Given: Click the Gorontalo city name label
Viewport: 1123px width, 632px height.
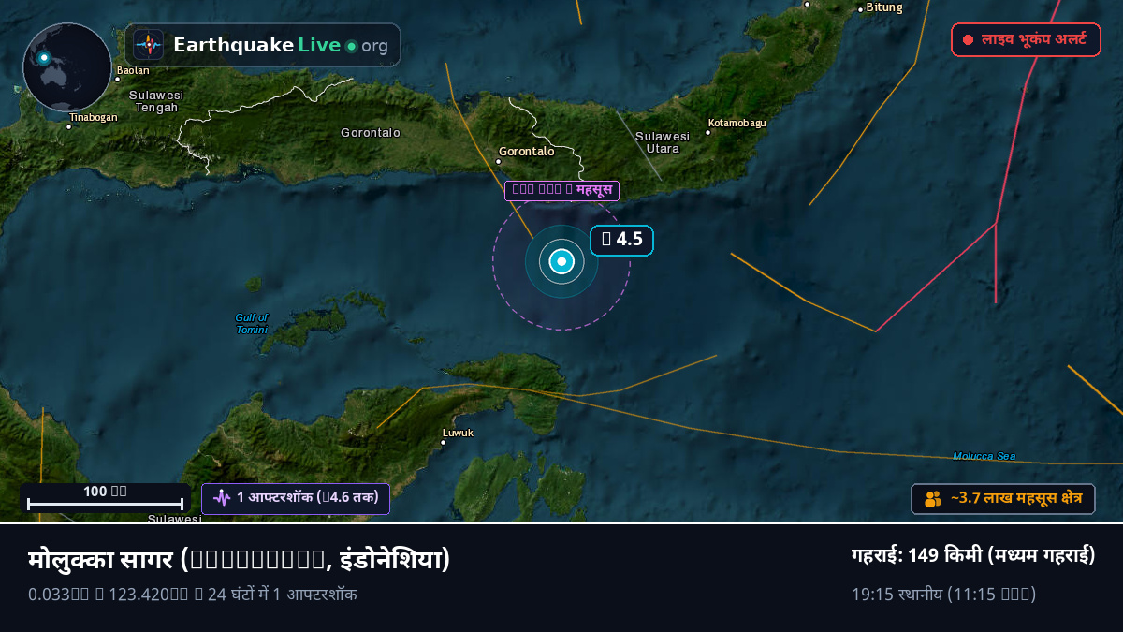Looking at the screenshot, I should click(527, 151).
